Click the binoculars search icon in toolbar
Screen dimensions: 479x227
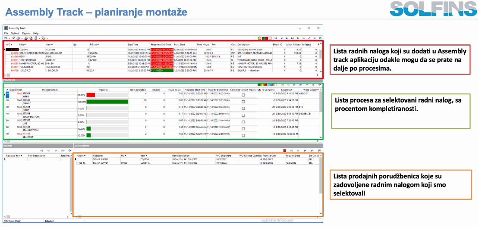click(6, 38)
